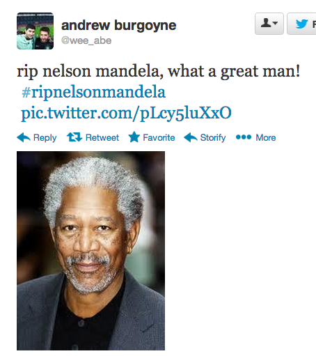Screen dimensions: 316x356
Task: Click the Twitter bird follow button
Action: (301, 24)
